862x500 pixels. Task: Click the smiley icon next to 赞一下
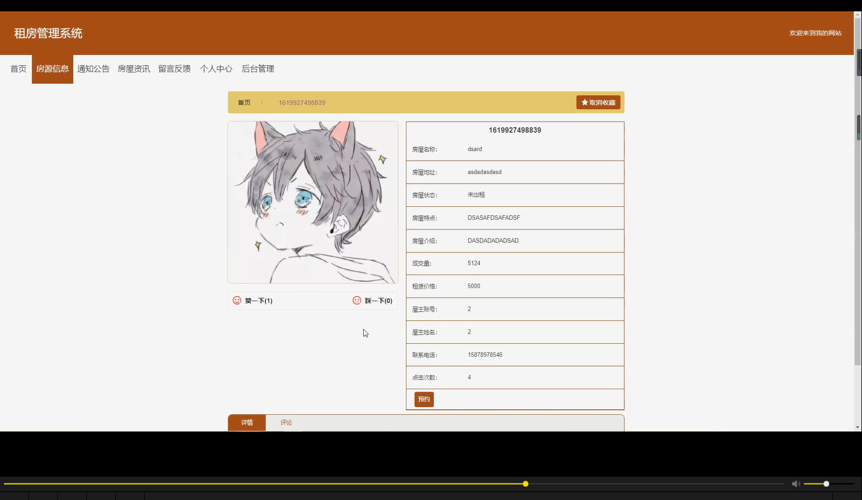237,301
